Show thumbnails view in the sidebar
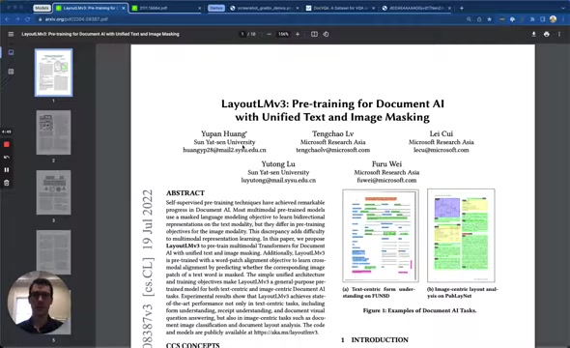This screenshot has width=570, height=348. point(11,53)
